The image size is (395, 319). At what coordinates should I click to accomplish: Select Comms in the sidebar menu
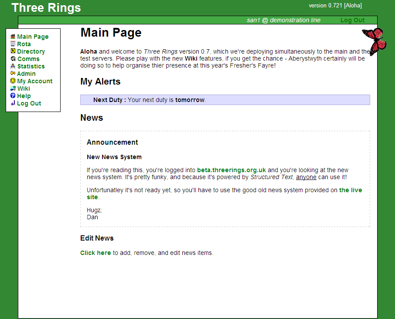point(28,59)
